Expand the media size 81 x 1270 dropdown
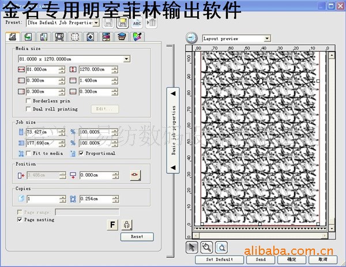 [x=127, y=59]
